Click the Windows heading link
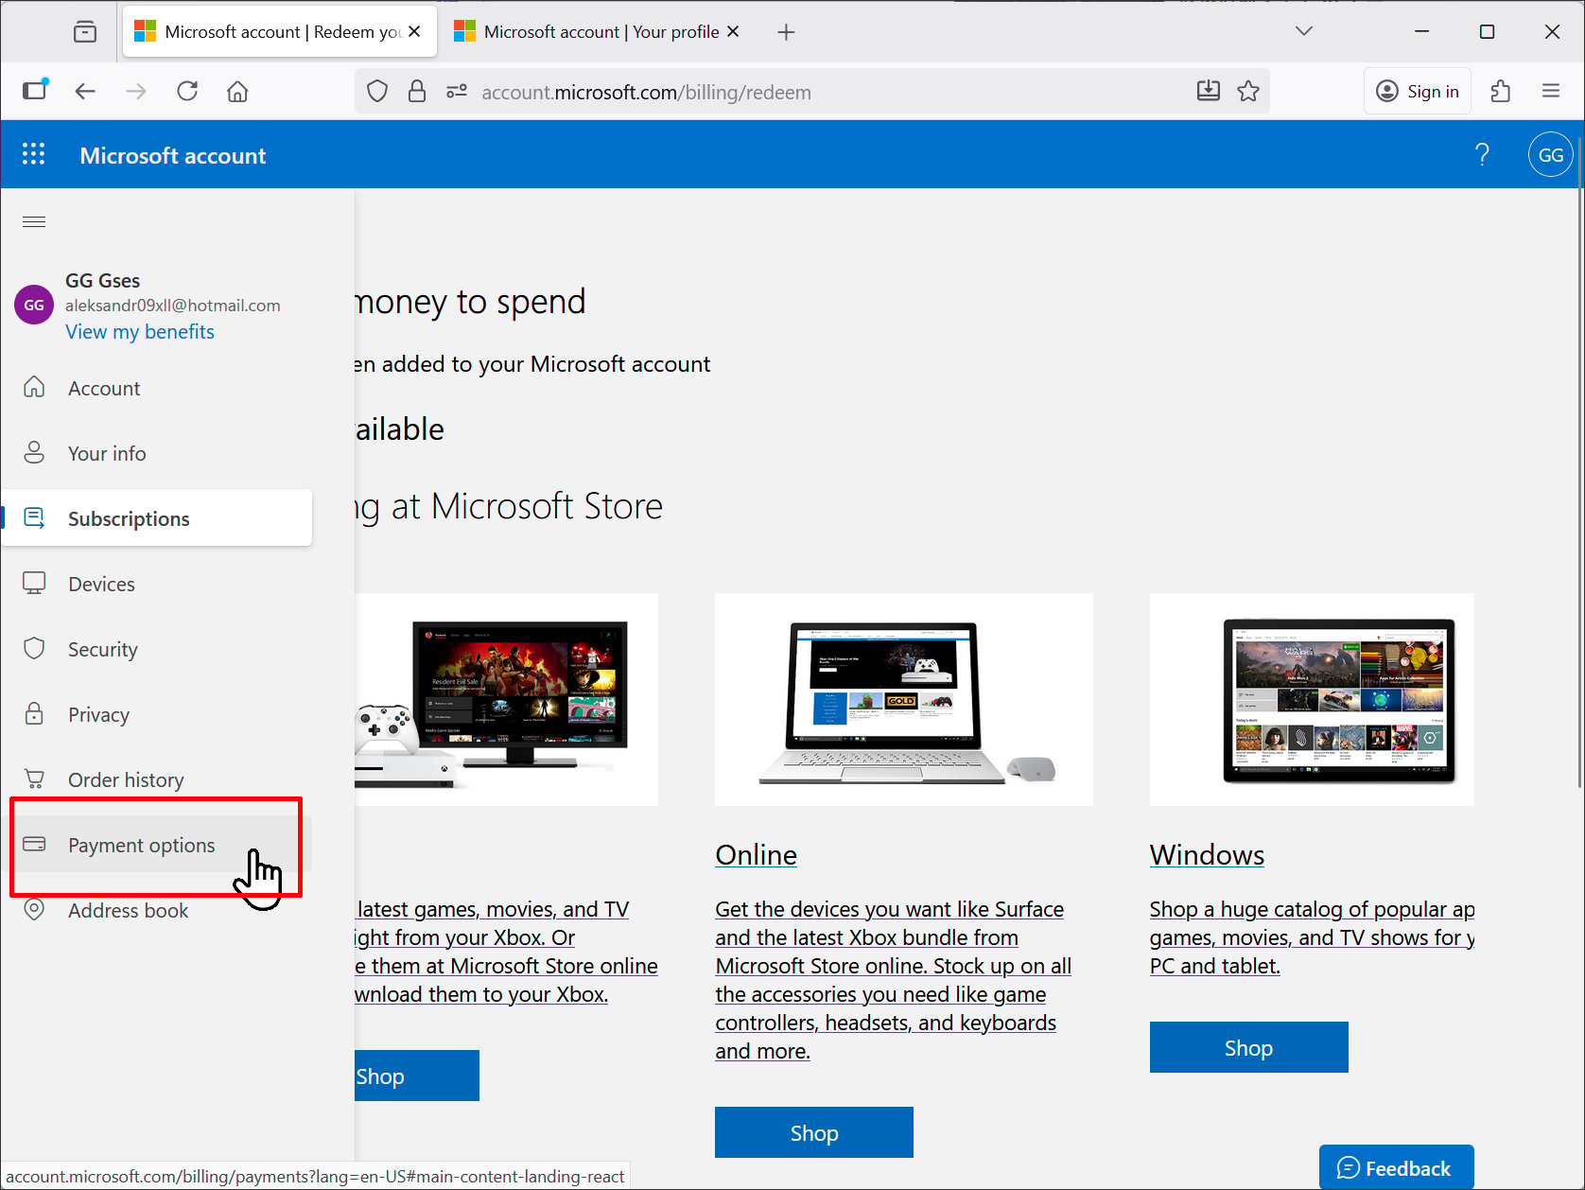The image size is (1585, 1190). pyautogui.click(x=1207, y=854)
